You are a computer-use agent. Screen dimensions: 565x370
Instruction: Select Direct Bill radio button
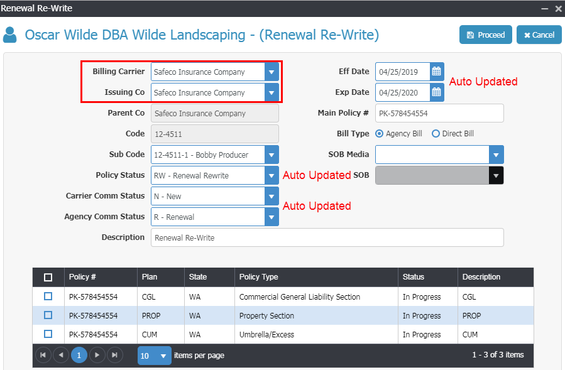pos(436,134)
